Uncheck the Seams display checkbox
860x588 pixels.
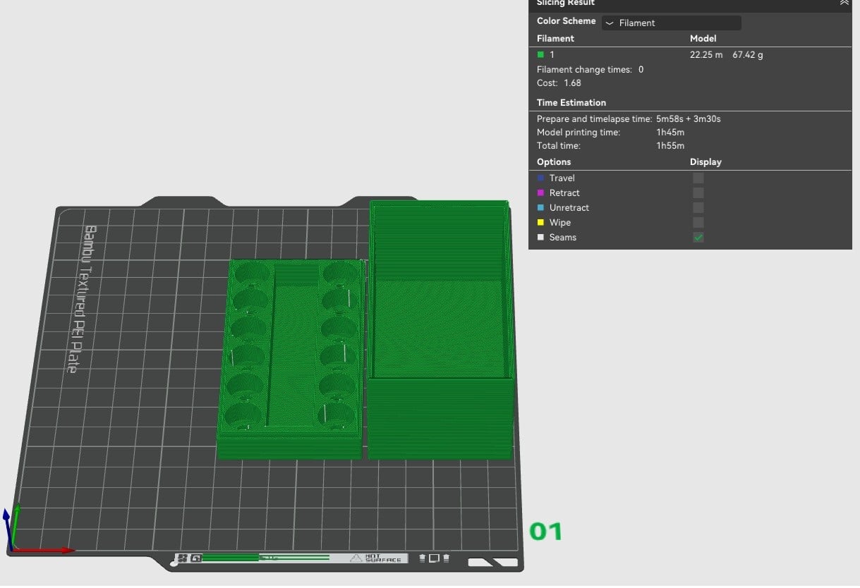(698, 238)
